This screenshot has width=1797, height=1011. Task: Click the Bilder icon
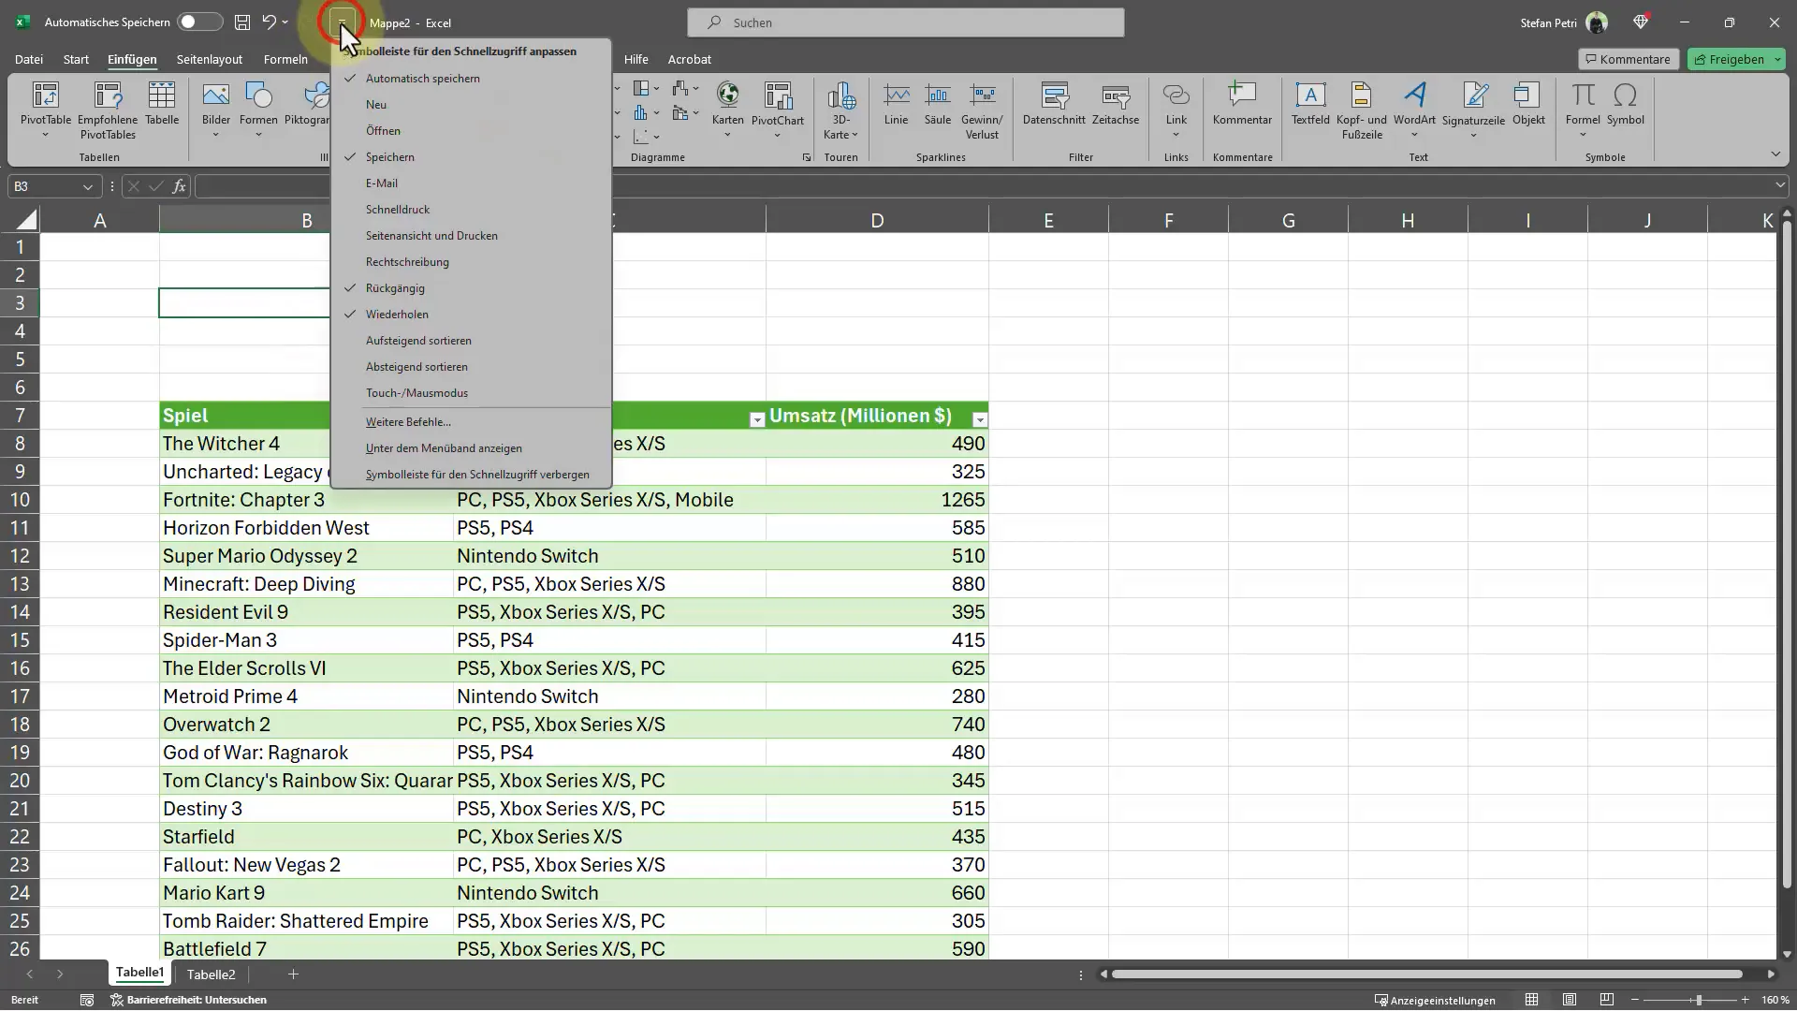[x=216, y=109]
